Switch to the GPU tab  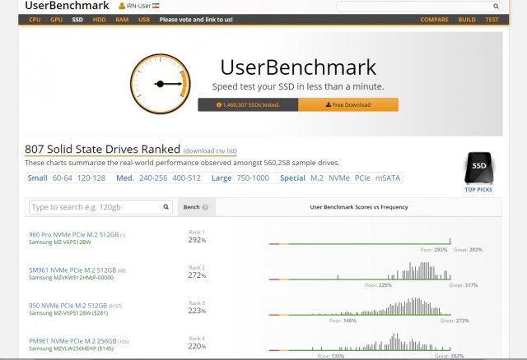(x=56, y=19)
